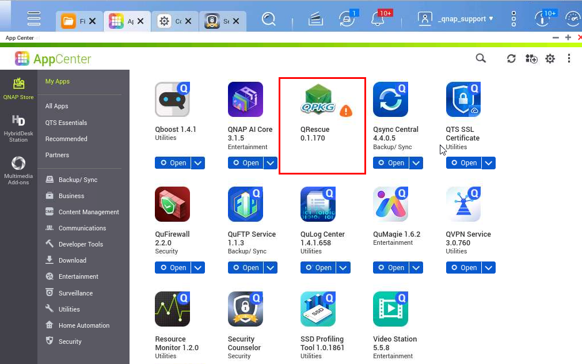Open the App Center more options menu

[x=569, y=59]
